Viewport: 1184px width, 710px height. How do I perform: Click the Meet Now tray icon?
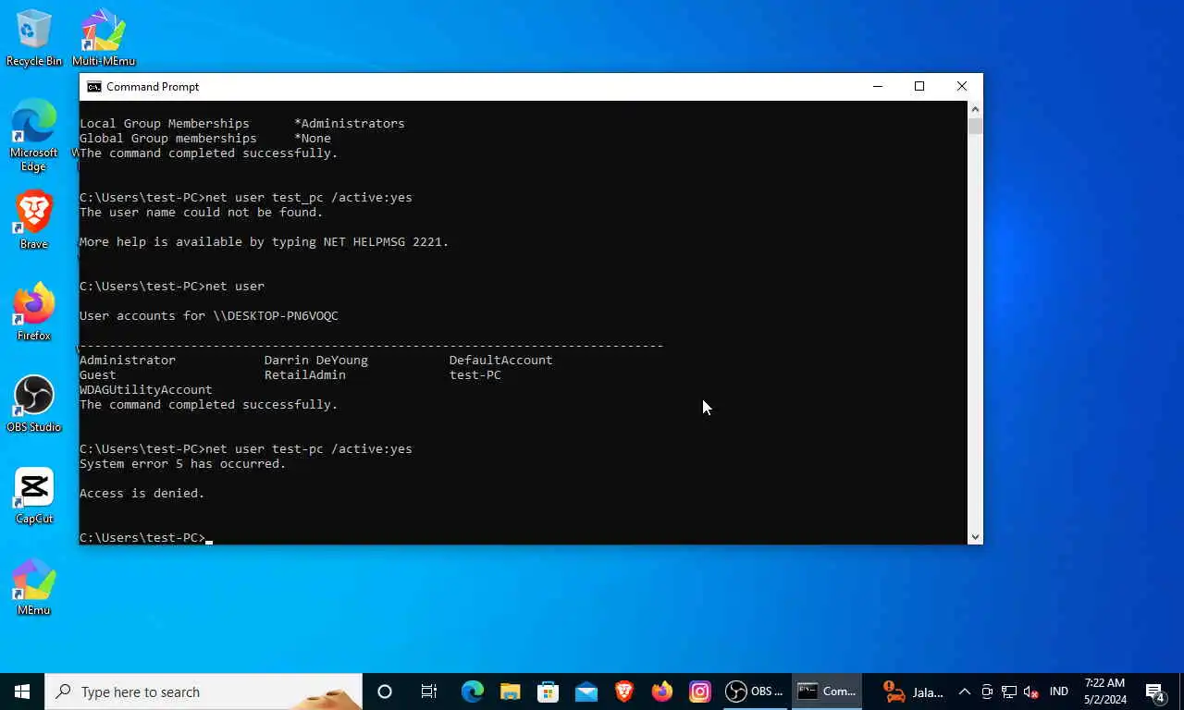click(987, 692)
